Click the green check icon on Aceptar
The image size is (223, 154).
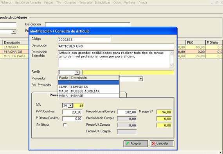pos(128,143)
